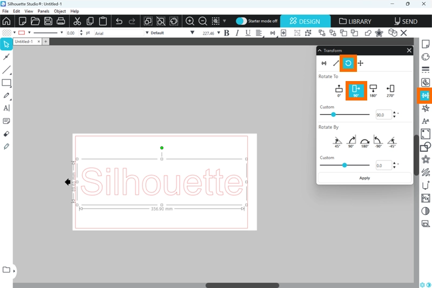Image resolution: width=432 pixels, height=288 pixels.
Task: Toggle Italic text formatting
Action: point(238,33)
